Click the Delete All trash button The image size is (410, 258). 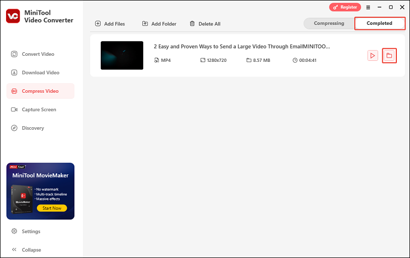205,24
